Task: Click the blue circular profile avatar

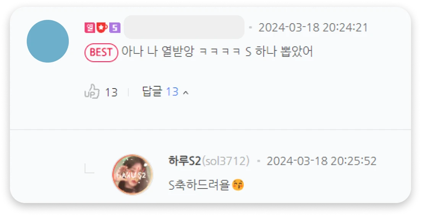Action: tap(48, 41)
